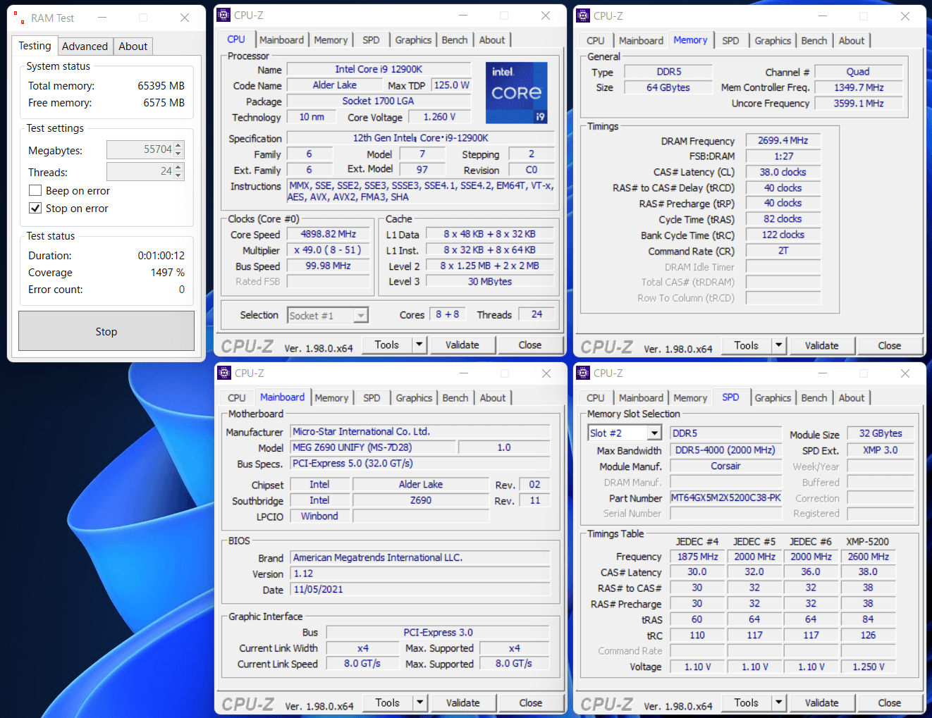Click the Coverage value 1497 %
932x718 pixels.
click(x=168, y=273)
